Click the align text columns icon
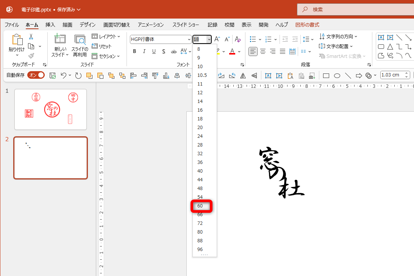This screenshot has width=414, height=276. pos(303,51)
